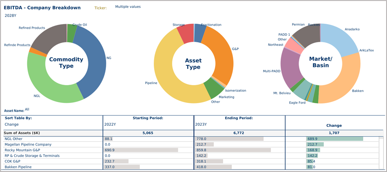Click the Refinde Products chart label
The image size is (387, 172).
click(x=17, y=45)
